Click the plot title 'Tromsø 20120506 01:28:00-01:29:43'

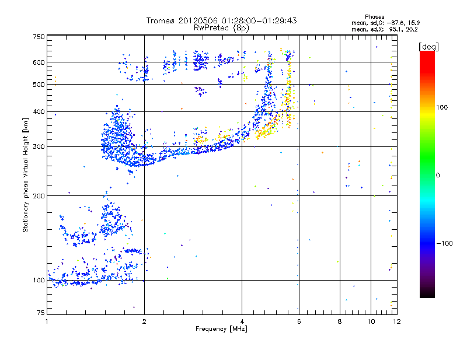click(221, 20)
